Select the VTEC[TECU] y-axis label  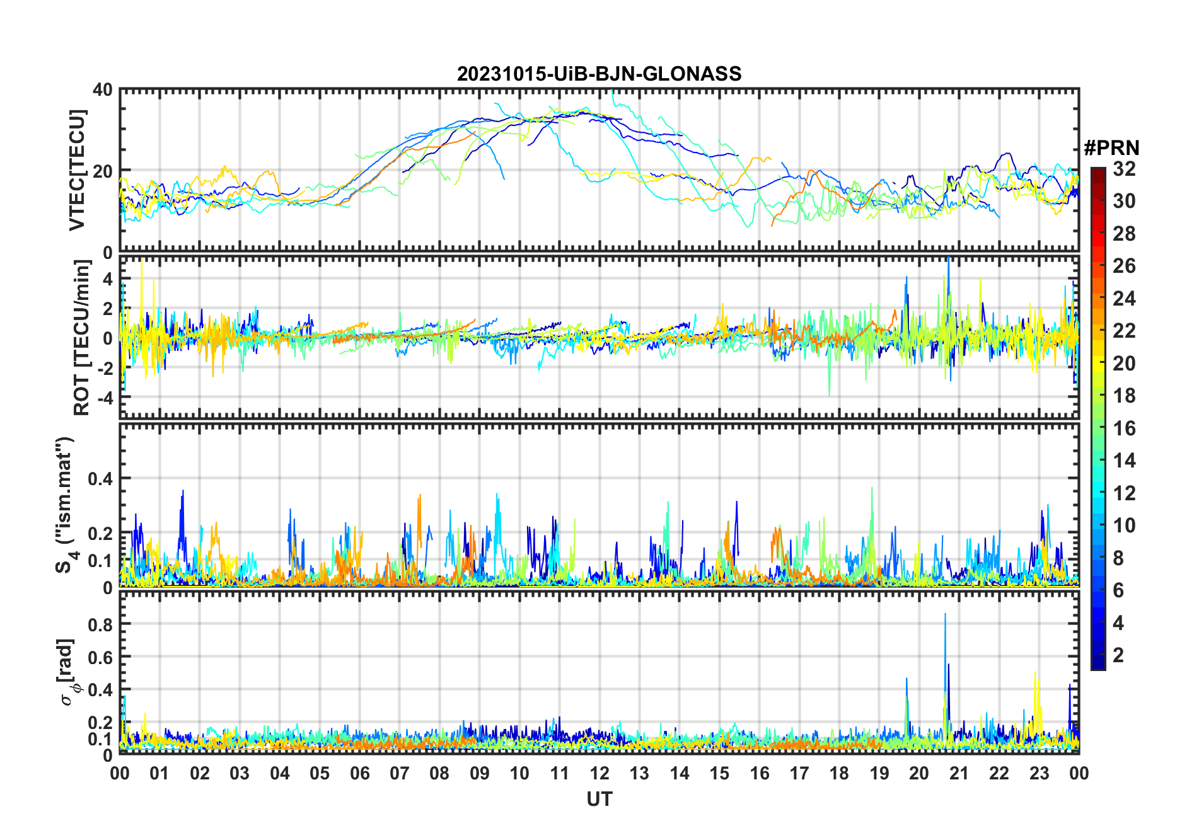tap(77, 170)
